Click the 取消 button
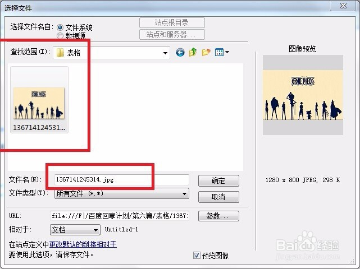 tap(218, 197)
